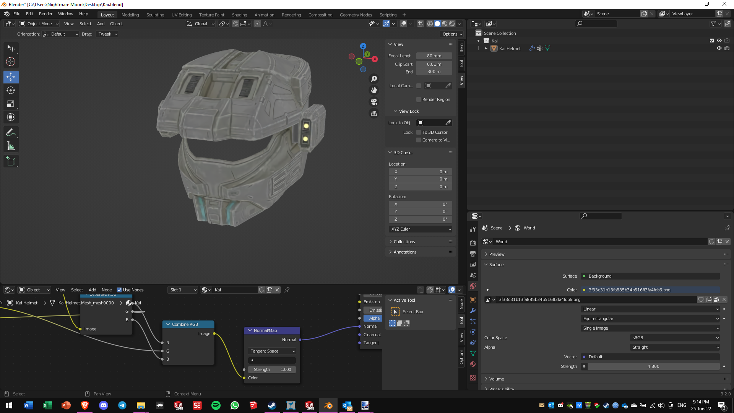Switch to the Shading workspace tab

tap(239, 15)
